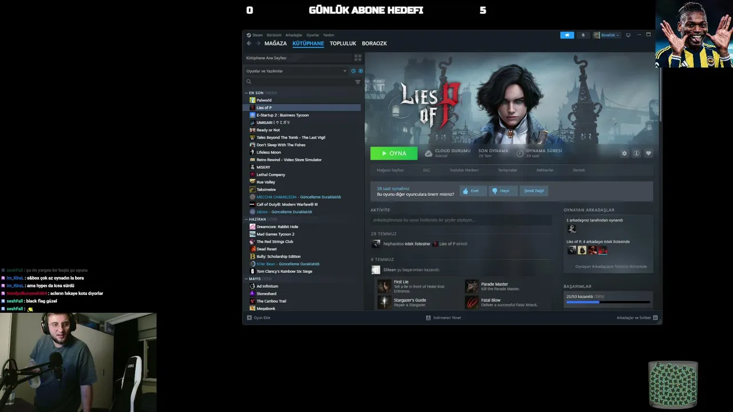Click the Dead Reset game icon
The image size is (733, 412).
click(x=253, y=249)
